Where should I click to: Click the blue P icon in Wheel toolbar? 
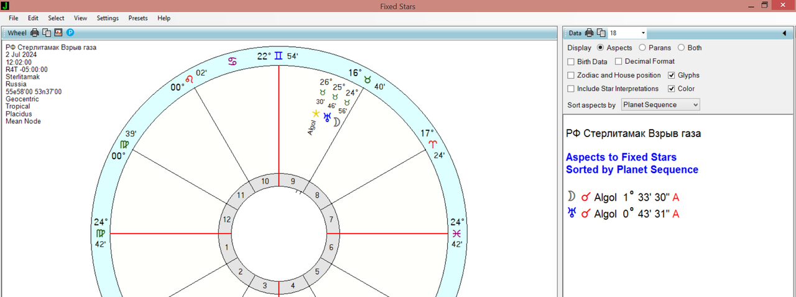[x=70, y=33]
